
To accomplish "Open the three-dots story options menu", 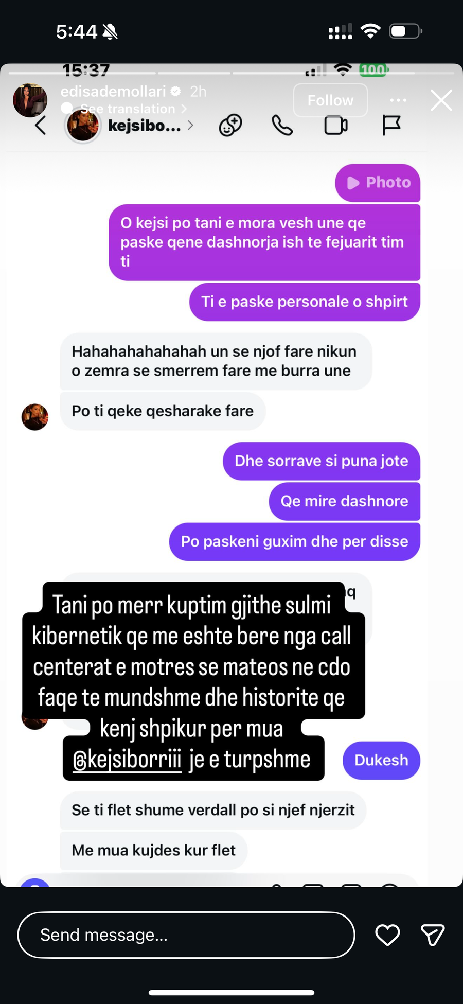I will tap(398, 100).
